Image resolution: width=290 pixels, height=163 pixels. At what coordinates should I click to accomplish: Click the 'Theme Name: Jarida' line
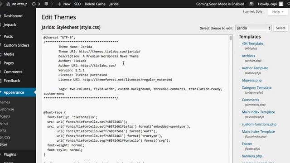[x=75, y=47]
